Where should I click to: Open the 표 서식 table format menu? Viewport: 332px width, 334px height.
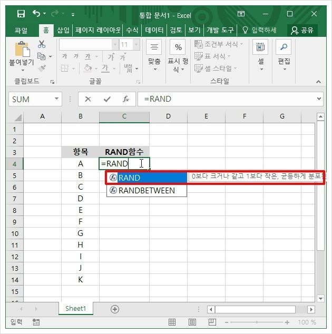pyautogui.click(x=212, y=56)
